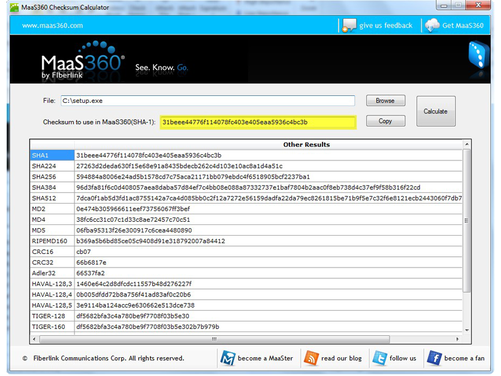
Task: Close the MaaS360 Checksum Calculator window
Action: click(x=478, y=5)
